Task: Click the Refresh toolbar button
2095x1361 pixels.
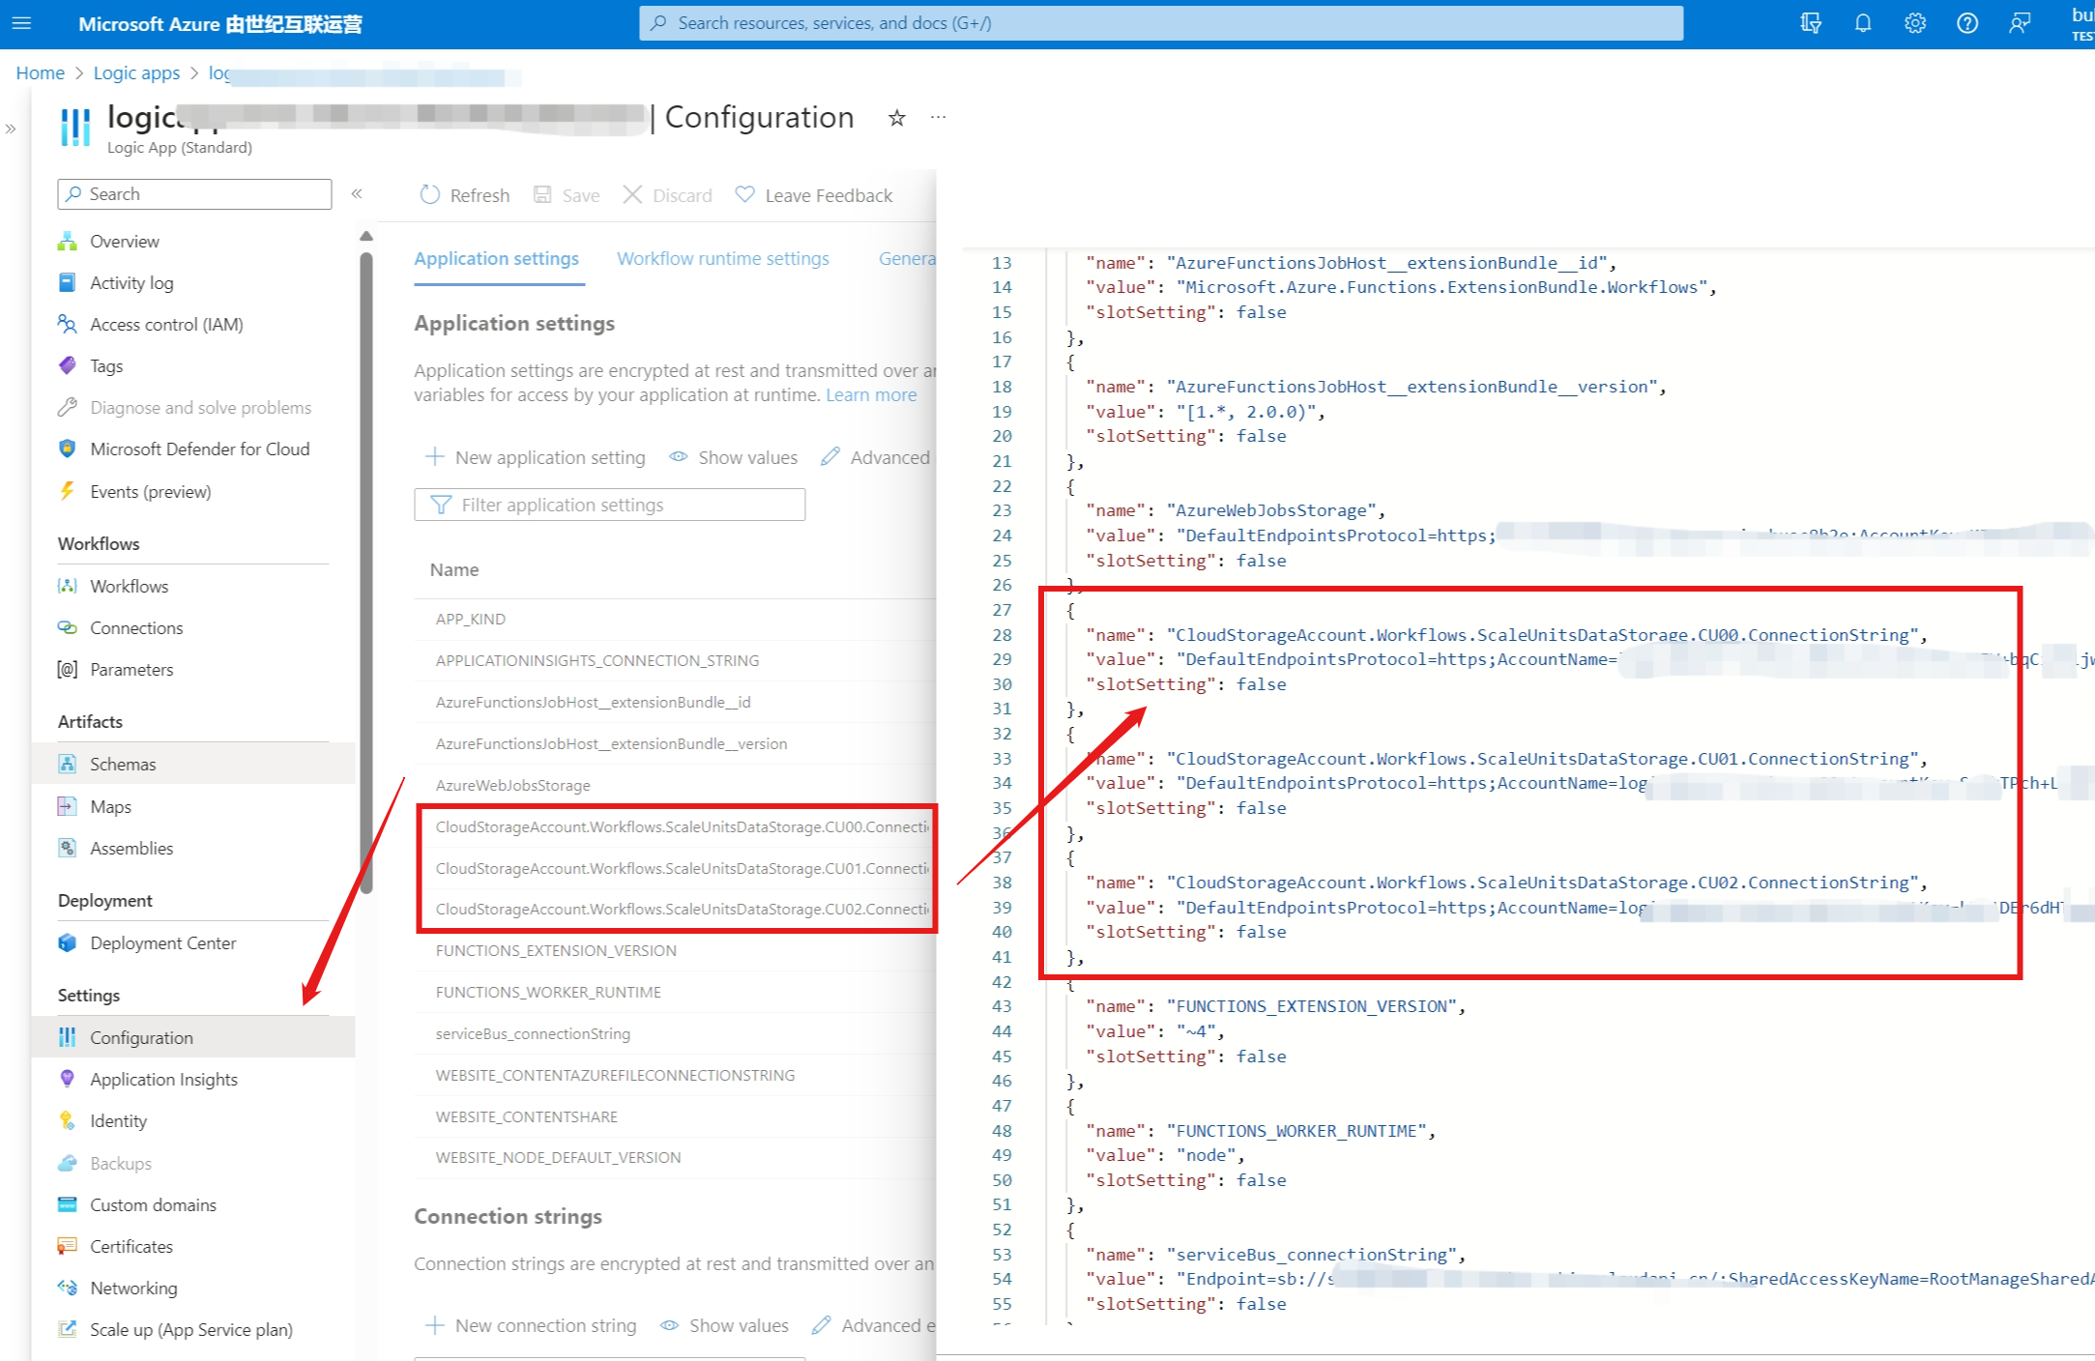Action: [x=465, y=195]
